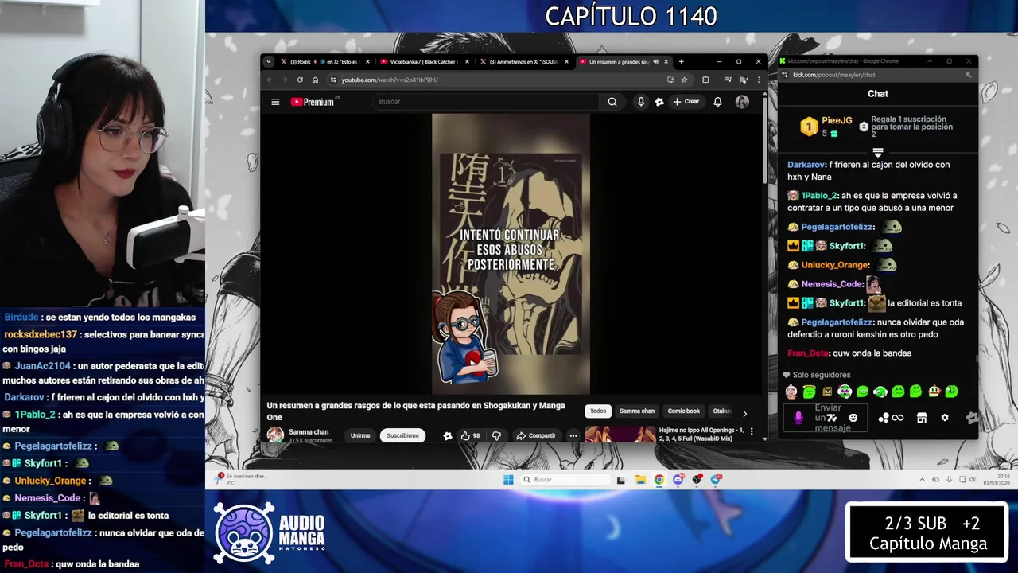Open YouTube notifications bell
Image resolution: width=1018 pixels, height=573 pixels.
pyautogui.click(x=717, y=102)
